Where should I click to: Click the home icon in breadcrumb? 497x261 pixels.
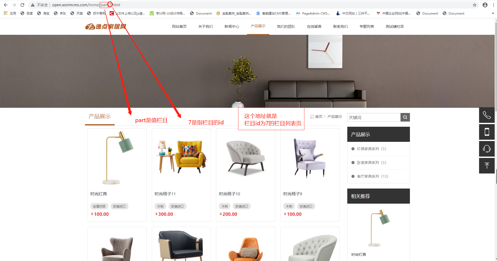(312, 117)
